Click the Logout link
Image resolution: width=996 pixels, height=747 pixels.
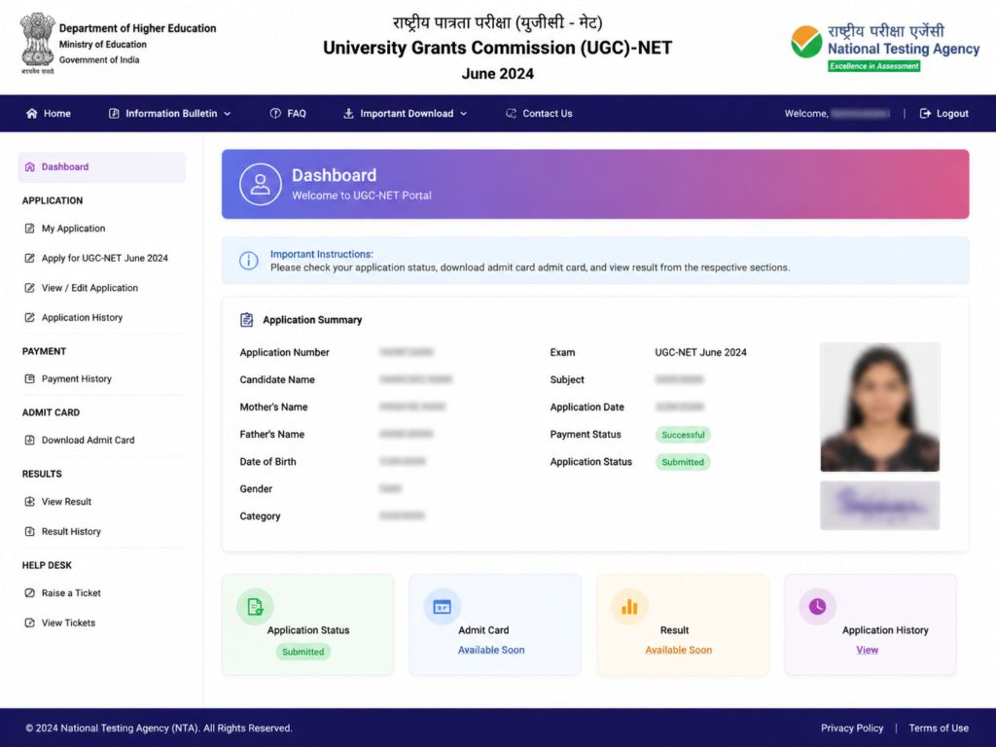coord(944,113)
